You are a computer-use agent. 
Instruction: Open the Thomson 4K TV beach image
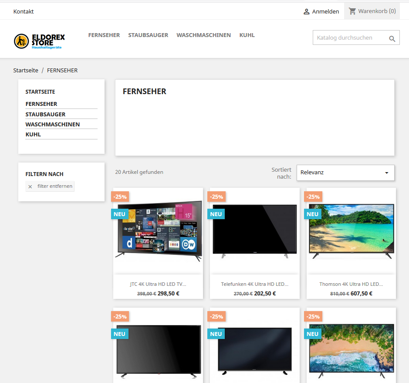pyautogui.click(x=352, y=231)
